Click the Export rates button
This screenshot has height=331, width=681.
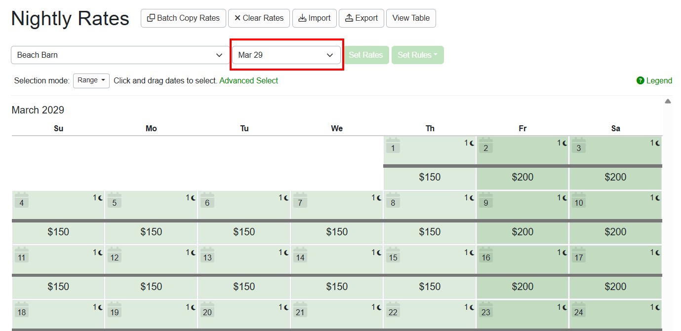[361, 18]
